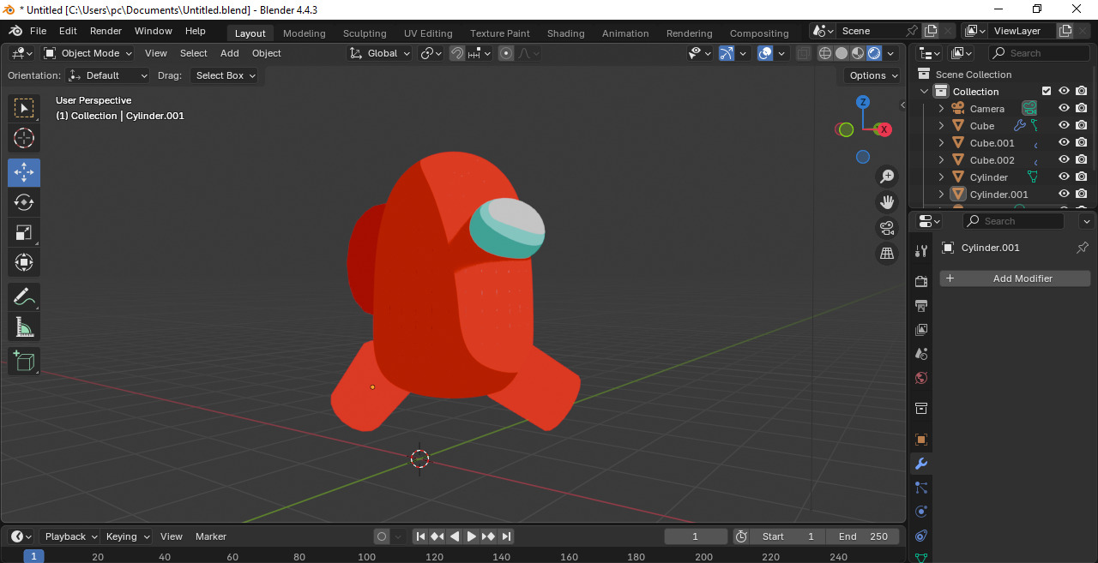Click the Add Modifier button
The height and width of the screenshot is (563, 1098).
click(x=1015, y=279)
